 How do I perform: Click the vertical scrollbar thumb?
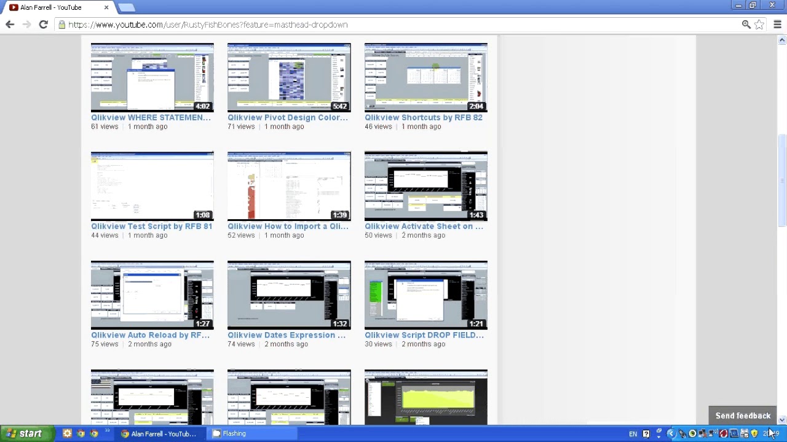click(782, 181)
